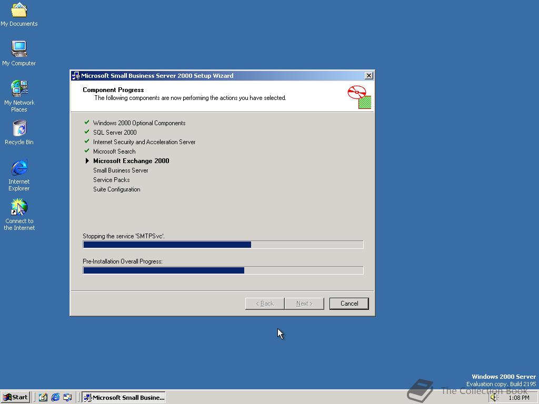Click 'Microsoft Search' list entry

pos(114,151)
